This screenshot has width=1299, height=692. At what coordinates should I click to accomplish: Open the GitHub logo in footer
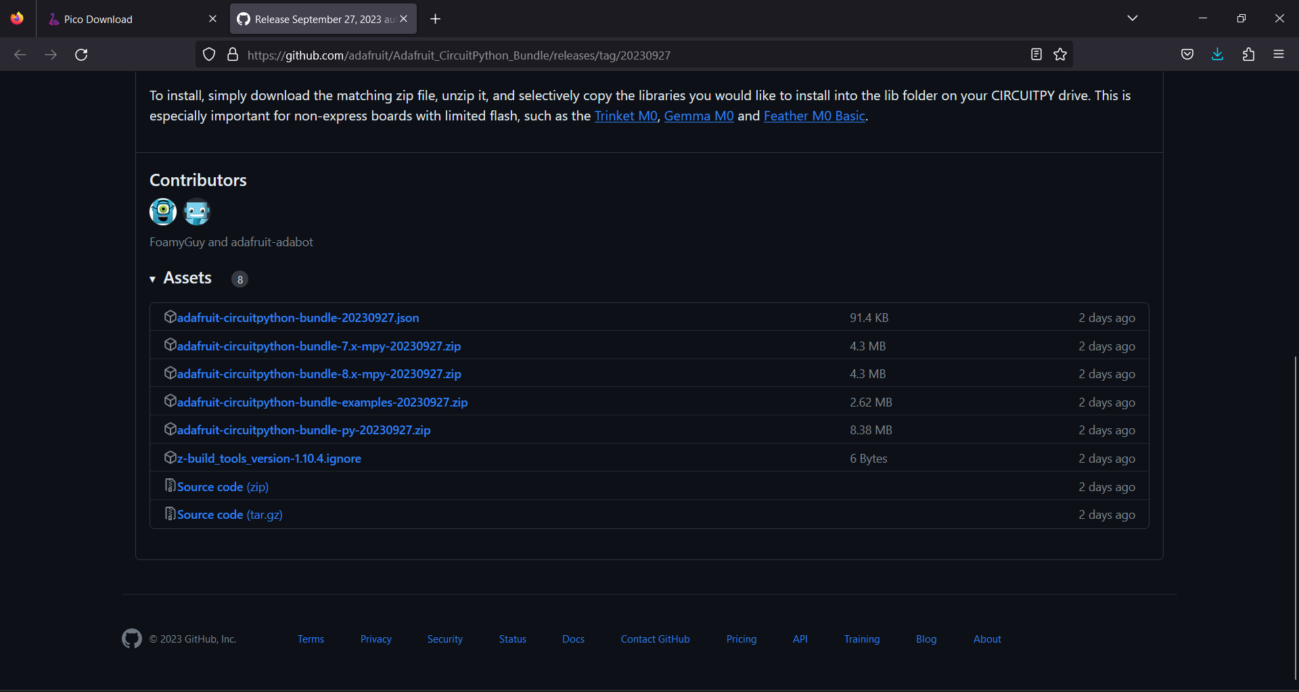[x=132, y=639]
